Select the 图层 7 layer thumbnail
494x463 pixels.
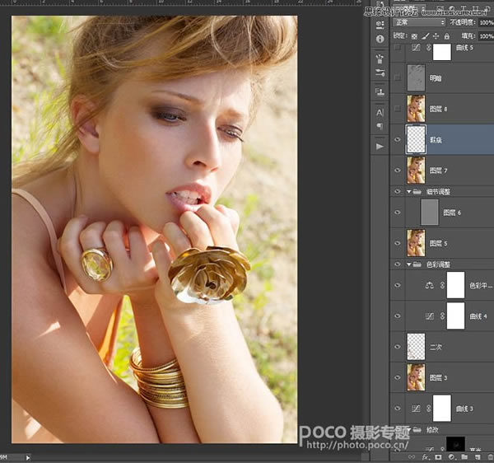pos(416,171)
